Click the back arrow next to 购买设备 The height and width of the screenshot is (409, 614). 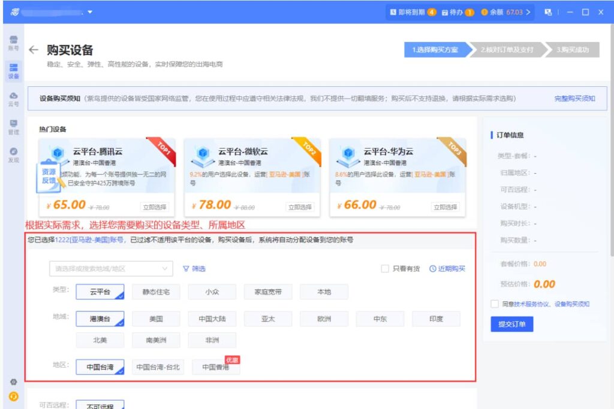[34, 50]
